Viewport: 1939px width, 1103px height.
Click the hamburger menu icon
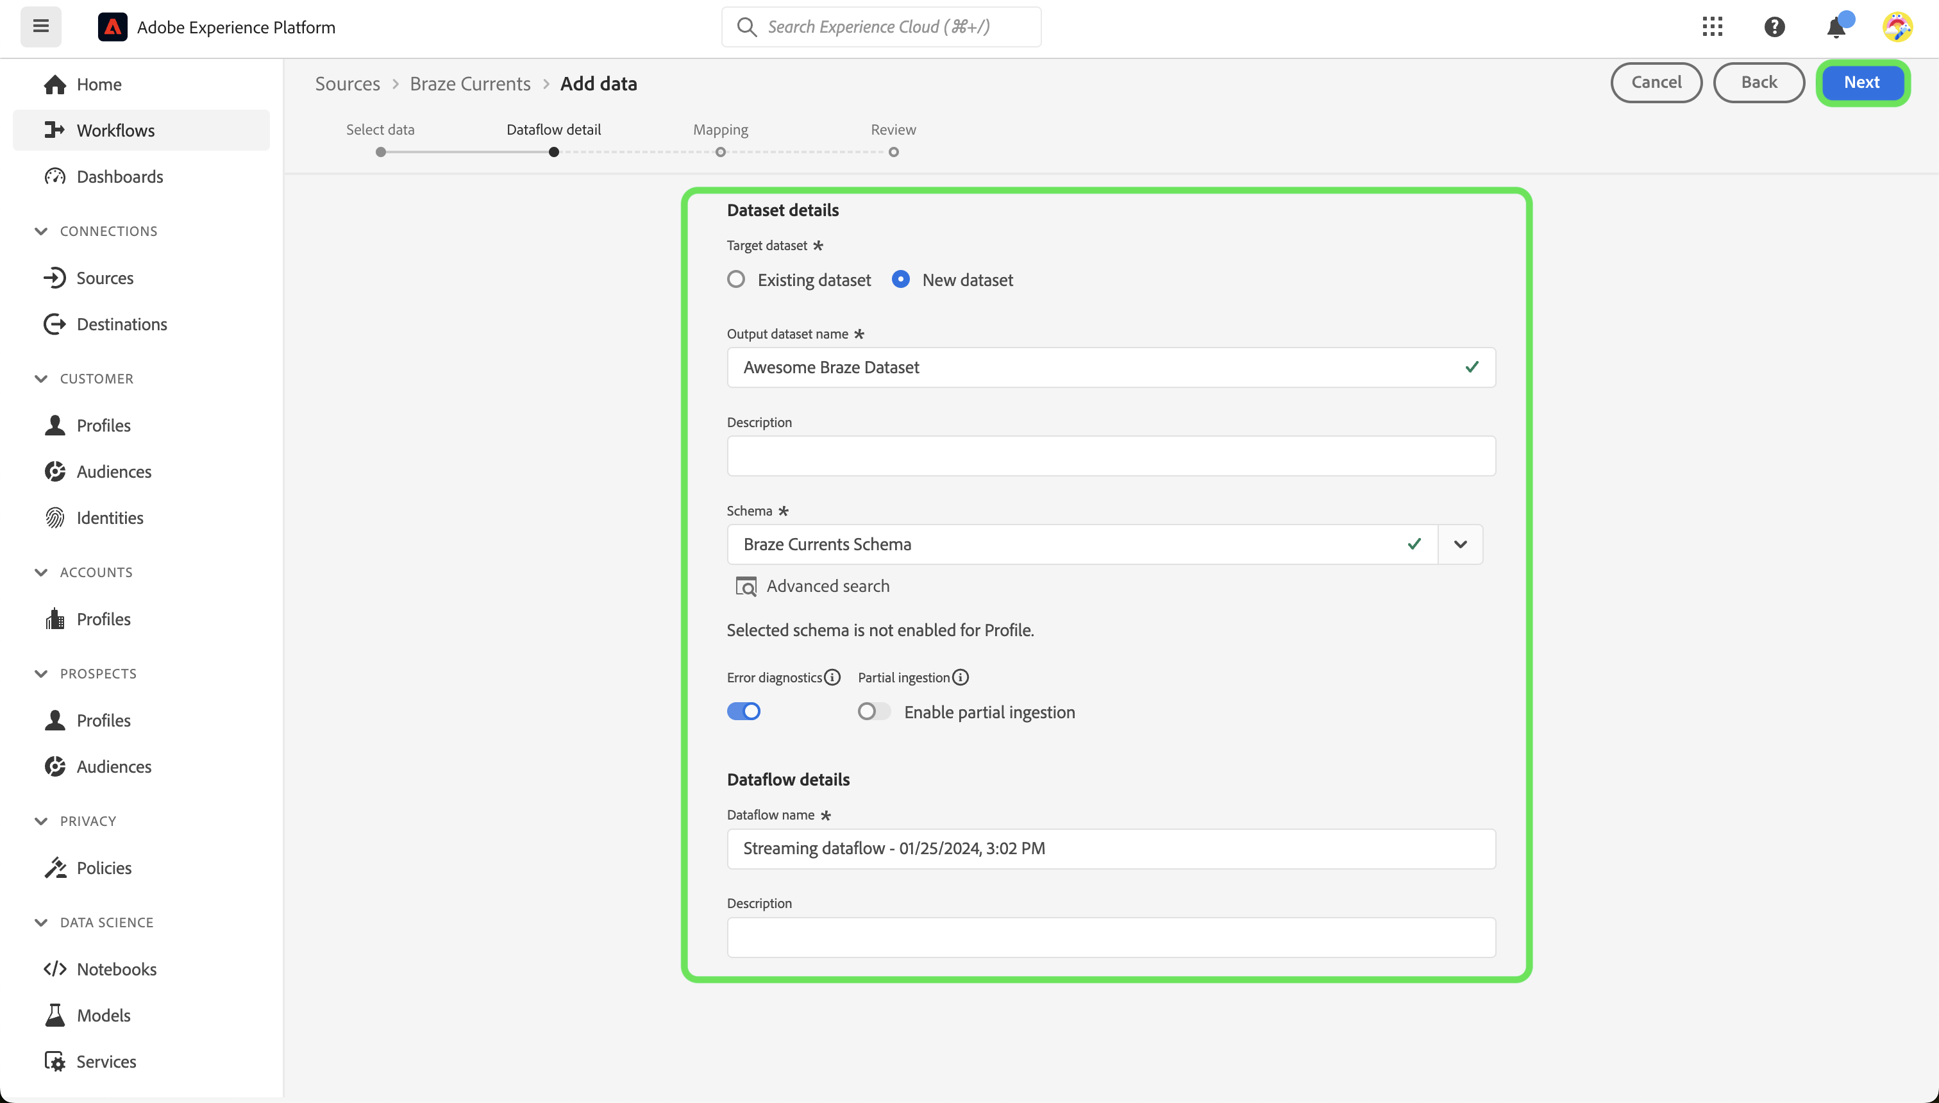41,26
